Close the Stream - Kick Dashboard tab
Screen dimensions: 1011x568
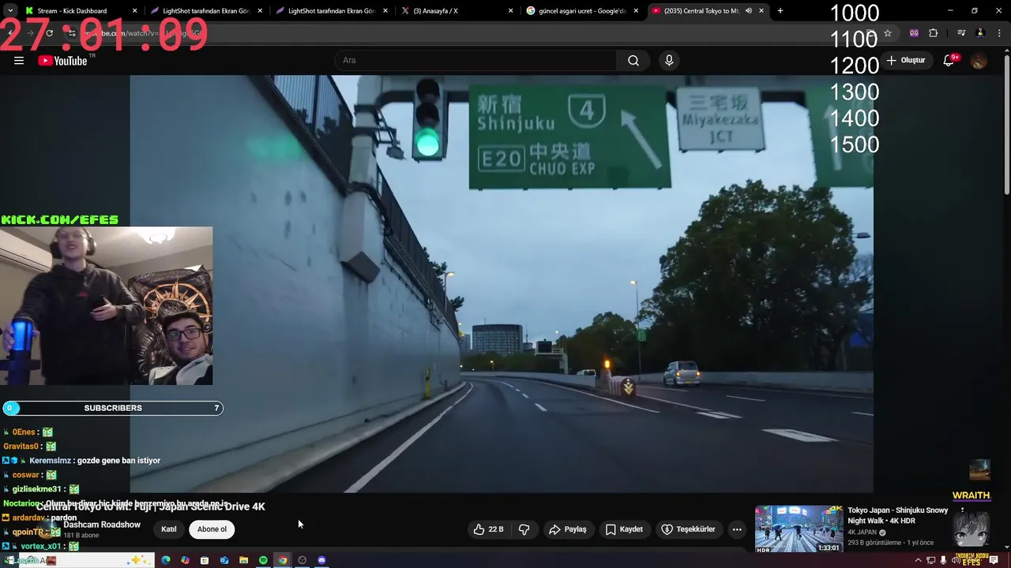134,11
